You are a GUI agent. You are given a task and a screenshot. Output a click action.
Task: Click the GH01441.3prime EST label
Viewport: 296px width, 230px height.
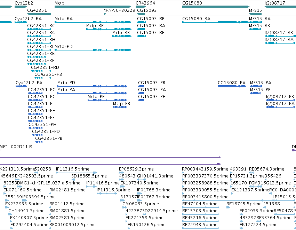tap(155, 176)
